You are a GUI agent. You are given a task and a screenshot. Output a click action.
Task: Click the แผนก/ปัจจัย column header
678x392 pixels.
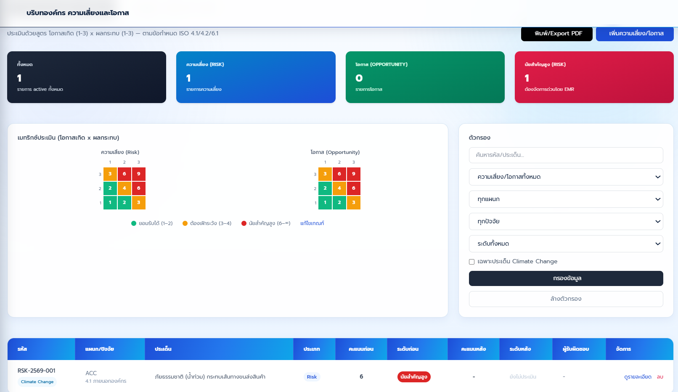click(110, 349)
